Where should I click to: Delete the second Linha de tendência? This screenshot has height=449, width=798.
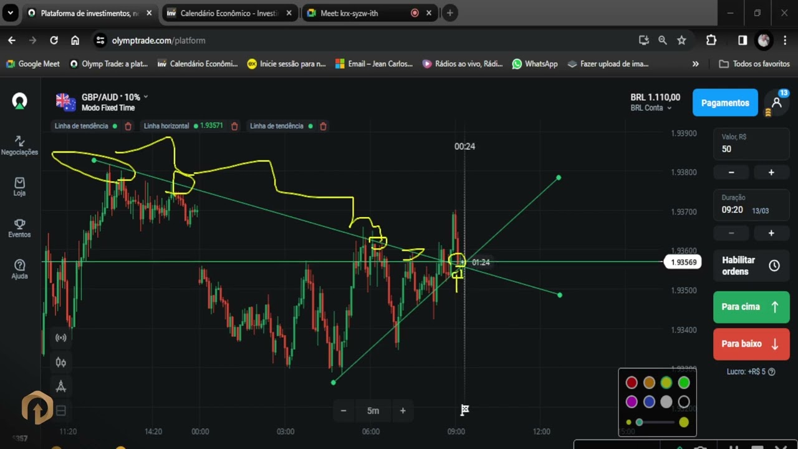click(323, 126)
